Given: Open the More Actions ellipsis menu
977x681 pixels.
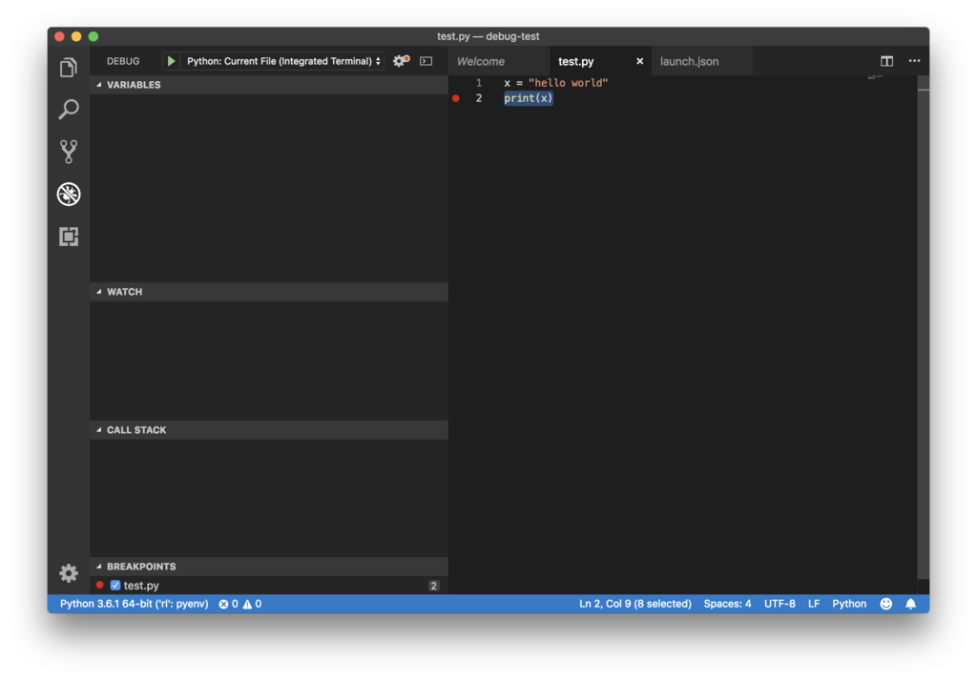Looking at the screenshot, I should (x=914, y=61).
